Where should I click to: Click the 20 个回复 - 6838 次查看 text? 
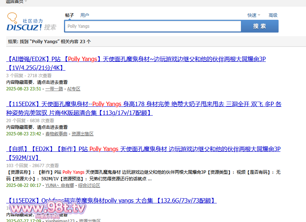(x=30, y=121)
